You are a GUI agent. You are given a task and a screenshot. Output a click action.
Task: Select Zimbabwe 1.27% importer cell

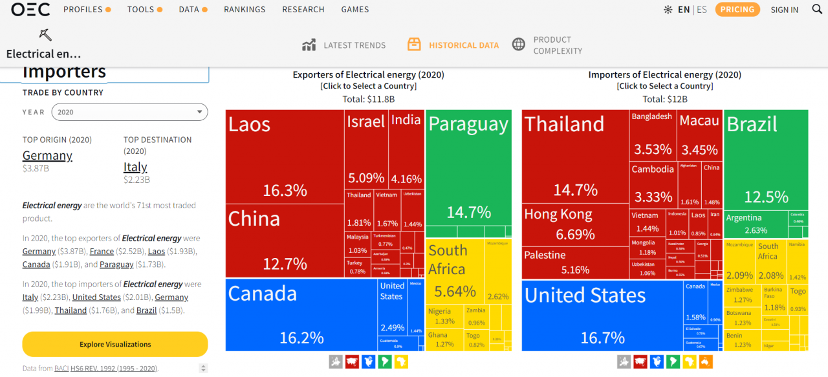[x=743, y=295]
